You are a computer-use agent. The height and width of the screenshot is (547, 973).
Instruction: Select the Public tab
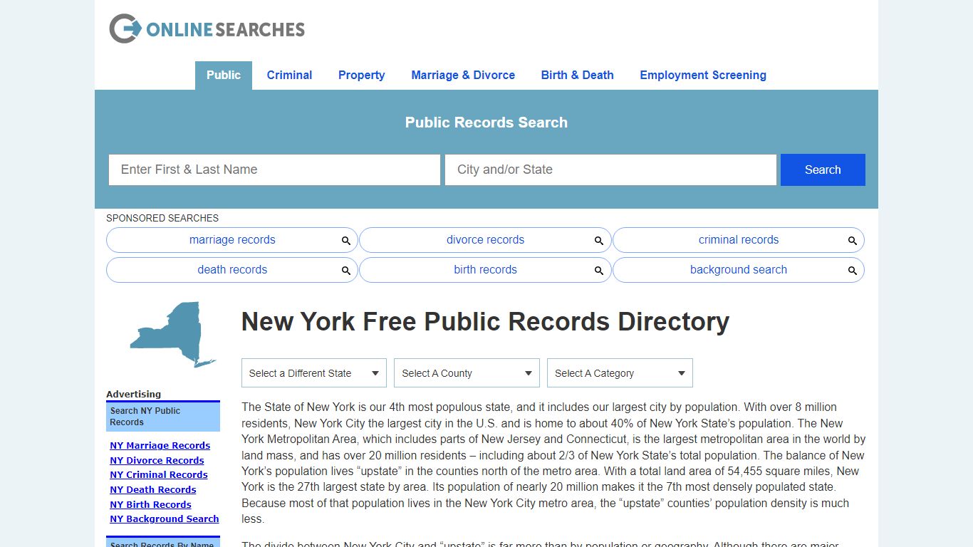click(x=224, y=75)
